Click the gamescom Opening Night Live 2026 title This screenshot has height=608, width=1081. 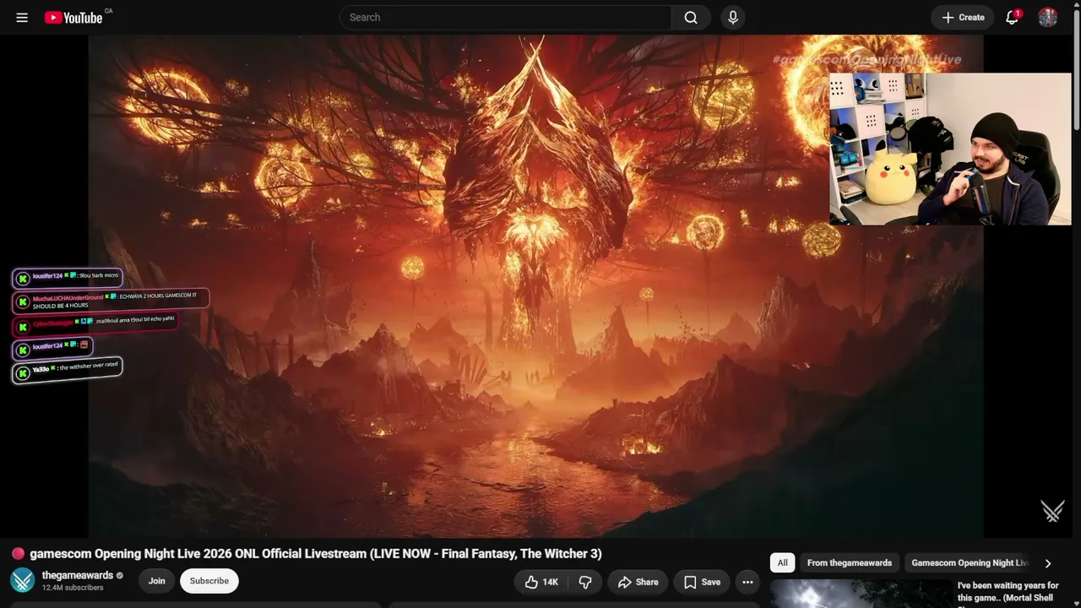(x=316, y=554)
